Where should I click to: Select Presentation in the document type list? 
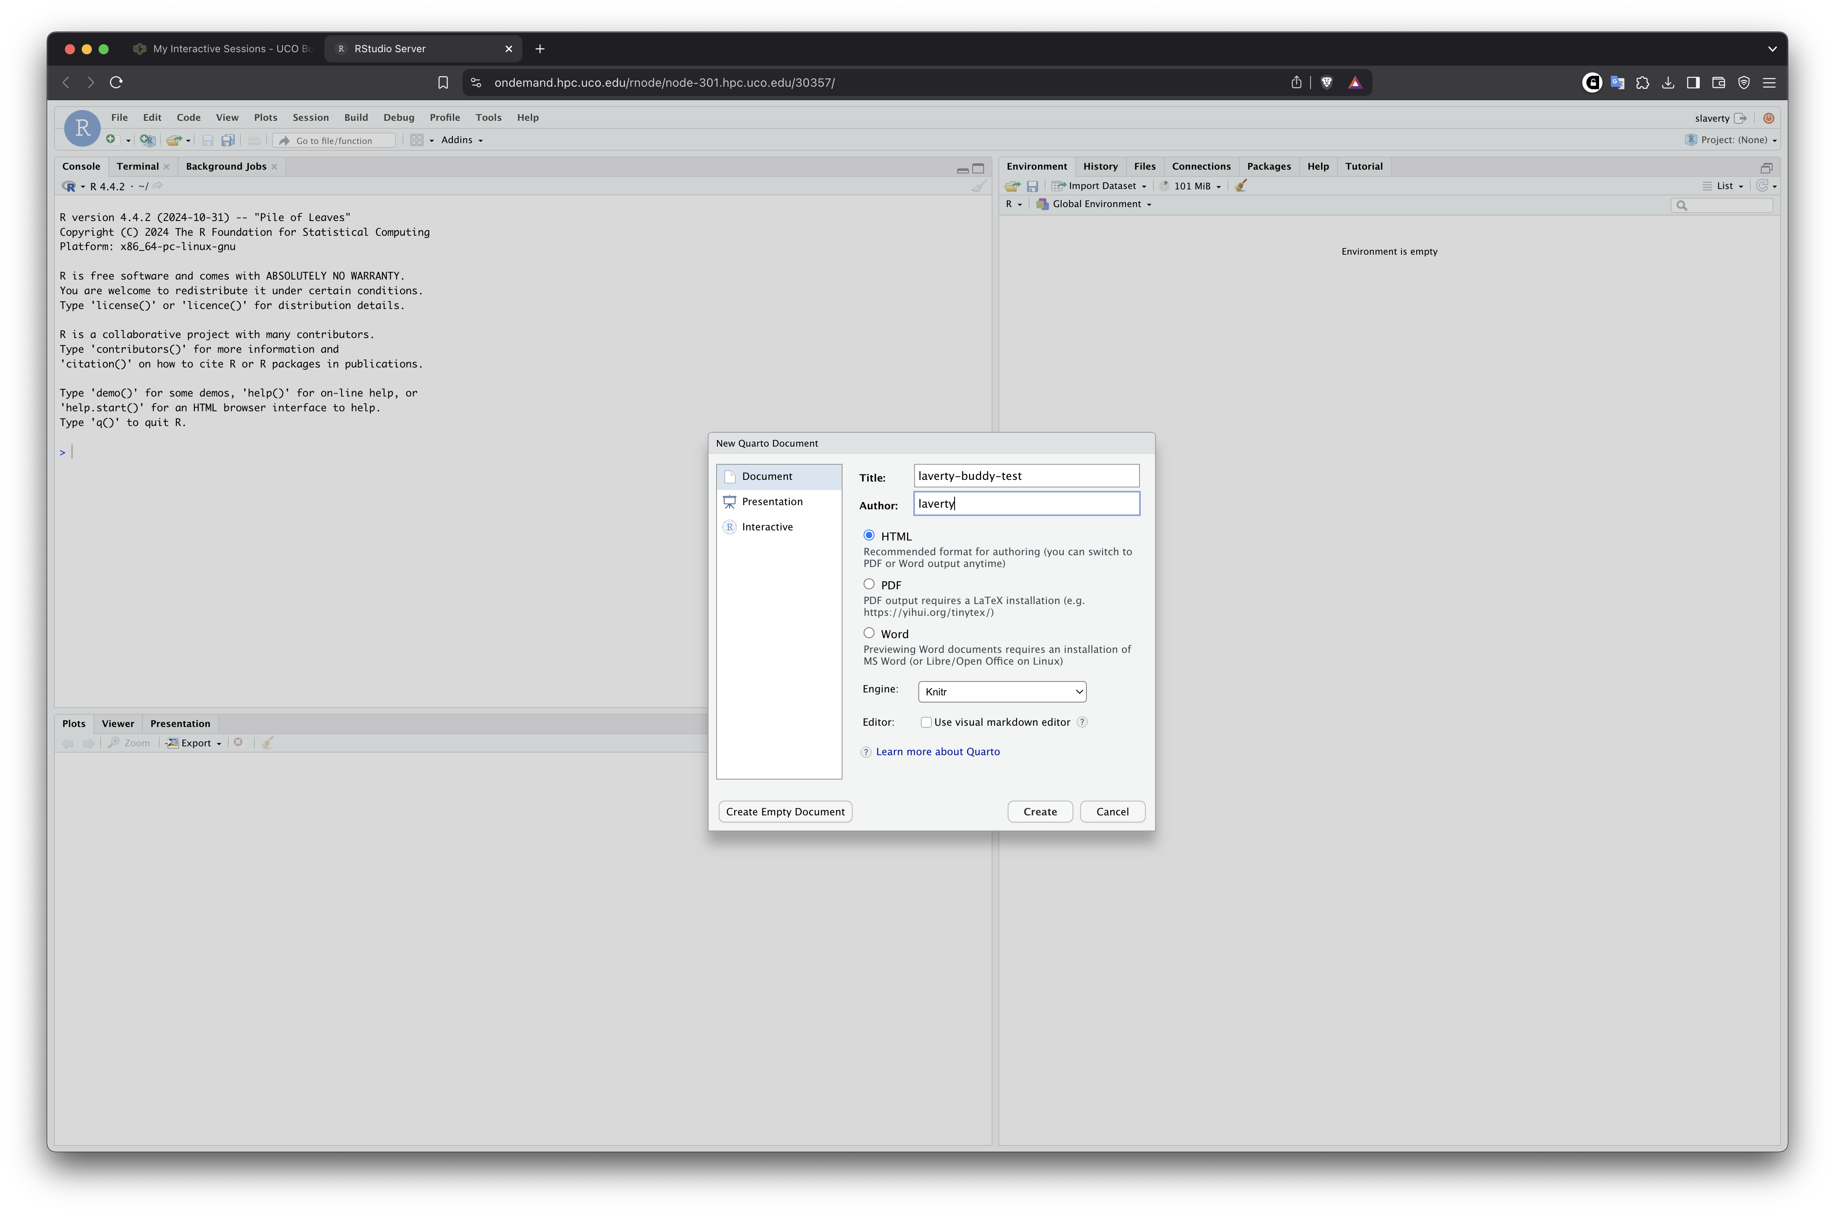pos(771,502)
